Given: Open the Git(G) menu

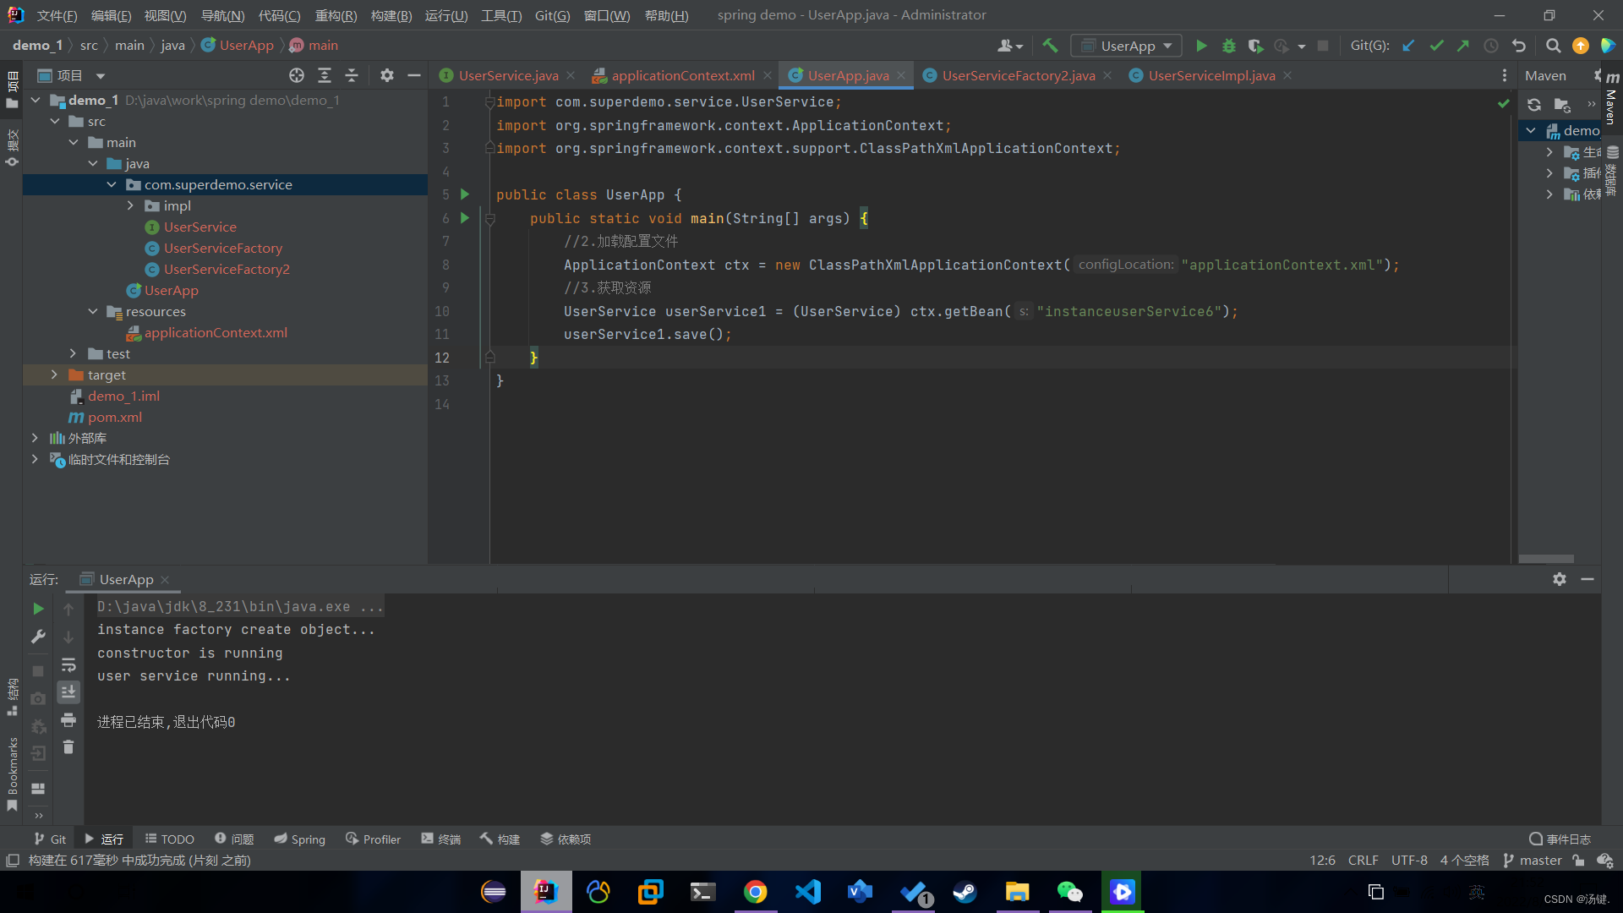Looking at the screenshot, I should point(552,15).
